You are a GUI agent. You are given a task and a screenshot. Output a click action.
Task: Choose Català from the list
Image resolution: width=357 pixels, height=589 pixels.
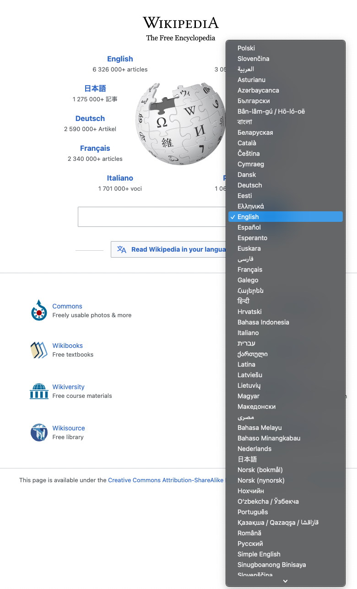(286, 143)
